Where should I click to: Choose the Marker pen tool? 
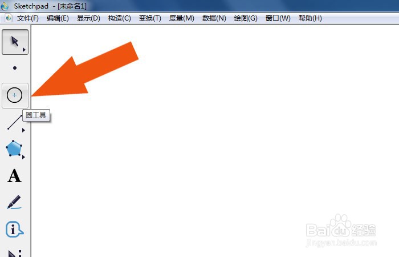14,202
